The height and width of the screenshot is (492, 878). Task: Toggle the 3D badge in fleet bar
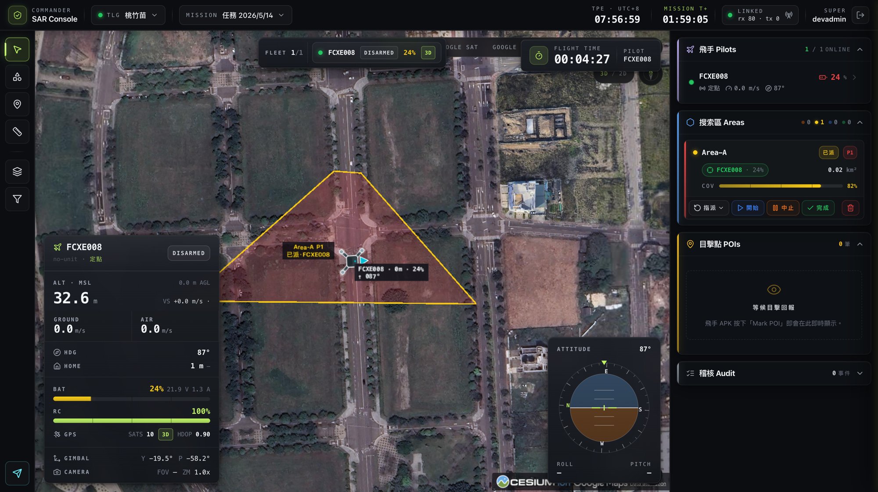(428, 53)
